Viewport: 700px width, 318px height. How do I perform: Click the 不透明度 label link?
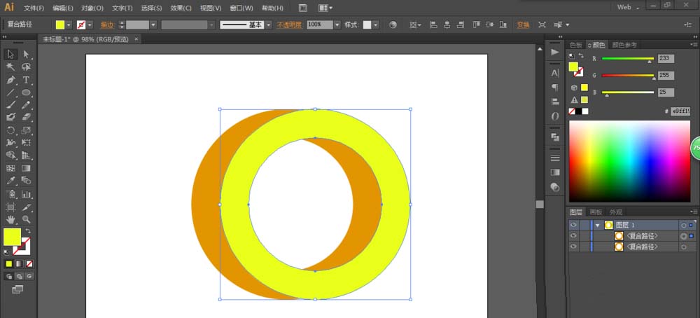pos(289,25)
